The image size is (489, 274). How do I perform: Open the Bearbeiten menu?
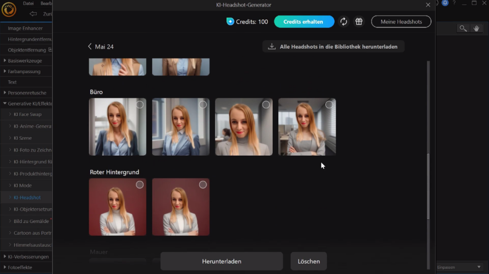point(46,3)
